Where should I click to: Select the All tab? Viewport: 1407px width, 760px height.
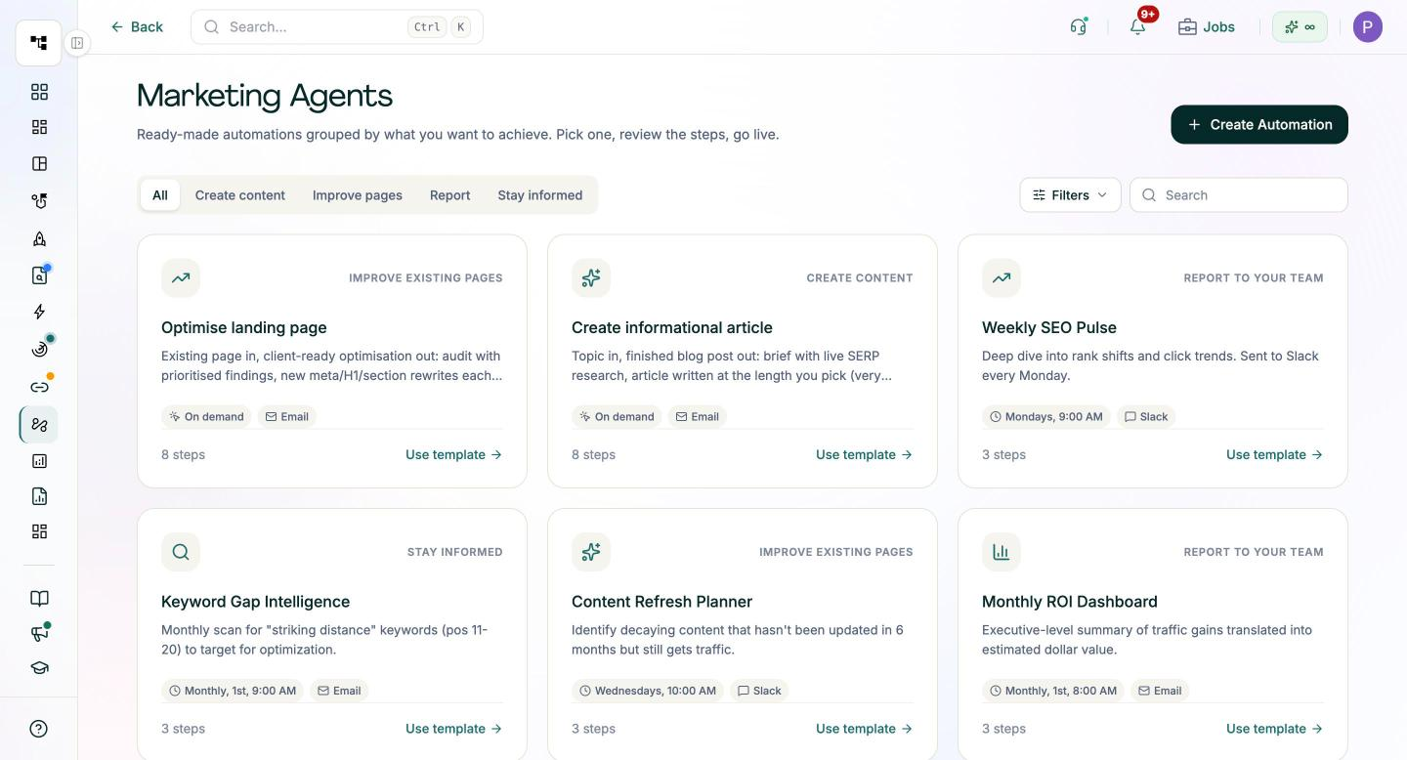point(160,195)
